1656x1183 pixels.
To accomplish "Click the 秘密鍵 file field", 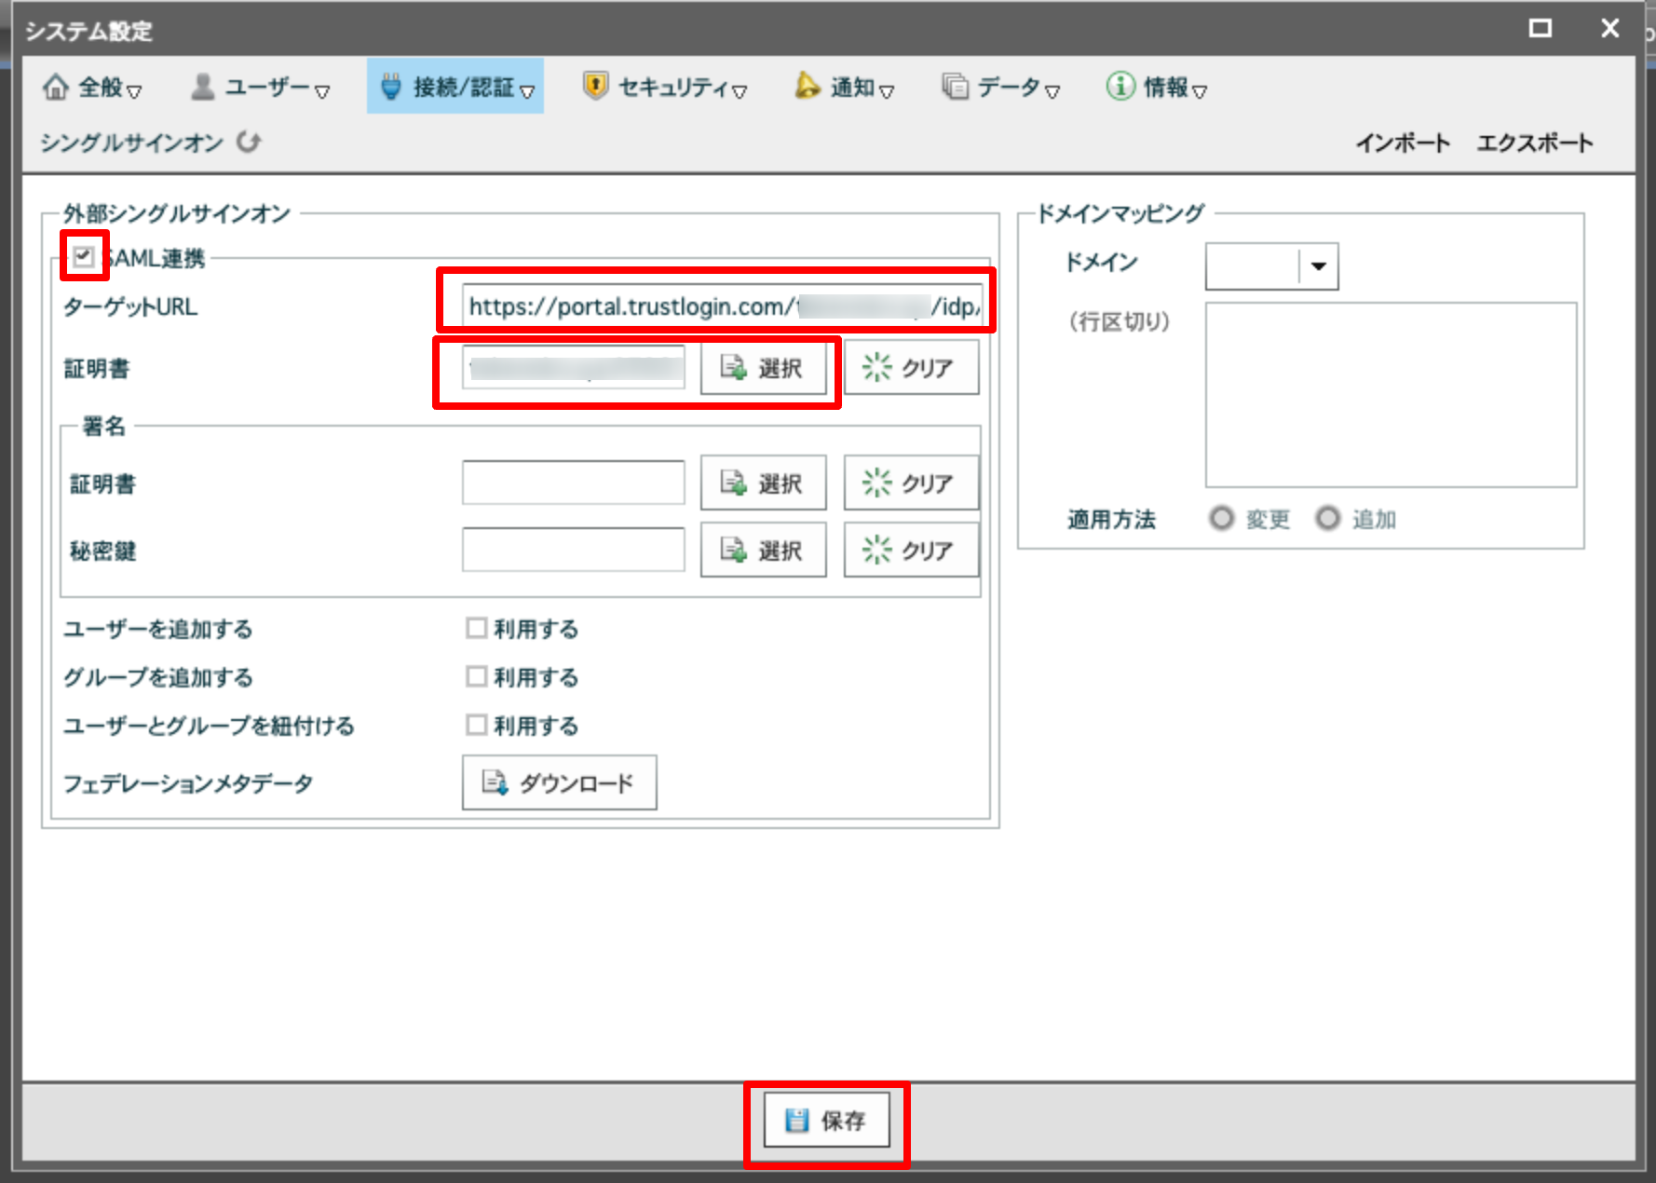I will tap(574, 551).
